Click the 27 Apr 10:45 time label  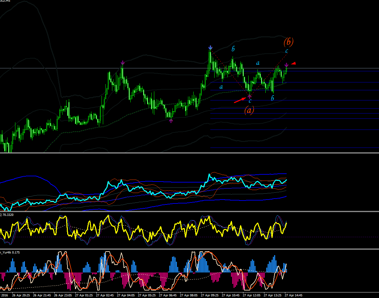coord(231,295)
